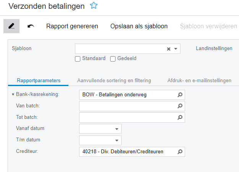Screen dimensions: 239x172
Task: Open the T/m datum date dropdown
Action: pyautogui.click(x=117, y=140)
